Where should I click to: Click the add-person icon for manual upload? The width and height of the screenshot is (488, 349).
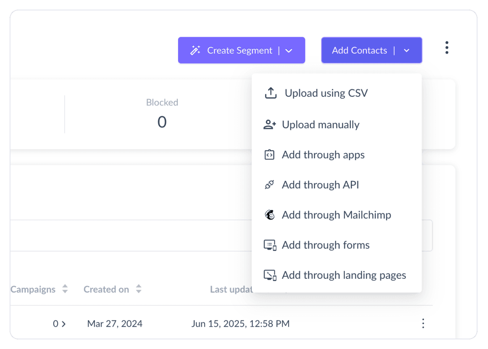270,125
